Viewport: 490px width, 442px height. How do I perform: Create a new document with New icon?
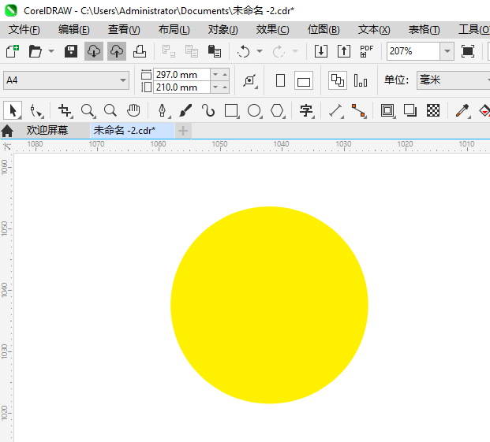(13, 51)
